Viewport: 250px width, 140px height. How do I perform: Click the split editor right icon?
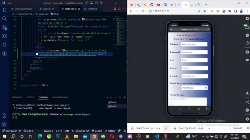[x=120, y=9]
